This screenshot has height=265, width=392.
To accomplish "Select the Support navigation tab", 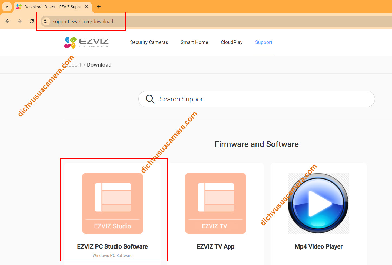I will point(264,42).
